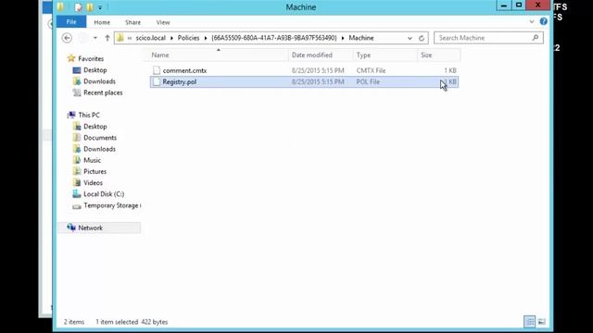This screenshot has height=333, width=593.
Task: Open the View ribbon tab
Action: pyautogui.click(x=163, y=22)
